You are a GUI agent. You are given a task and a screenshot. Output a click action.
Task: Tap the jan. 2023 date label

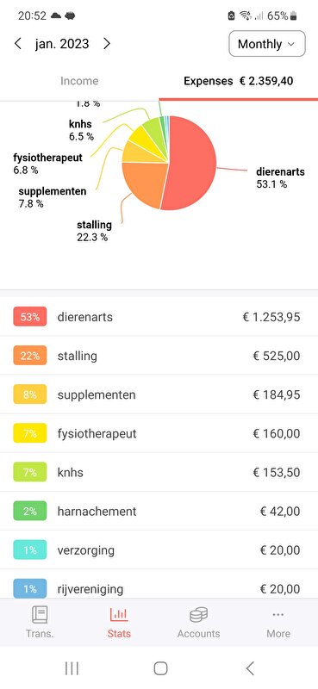pos(62,44)
